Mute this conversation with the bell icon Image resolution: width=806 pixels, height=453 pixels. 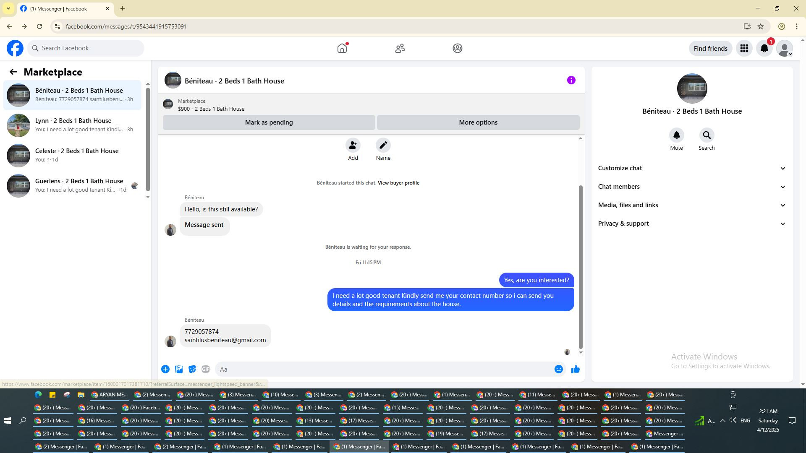click(x=677, y=135)
